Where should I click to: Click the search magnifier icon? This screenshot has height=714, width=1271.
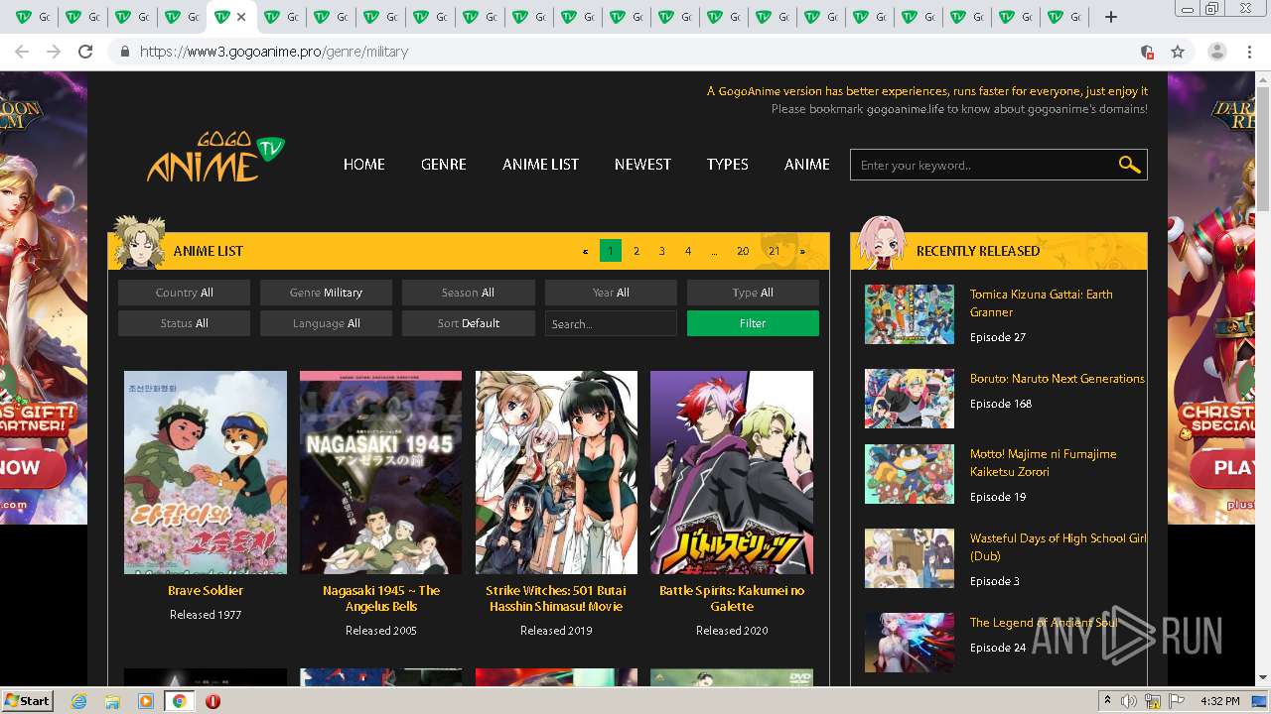point(1129,165)
